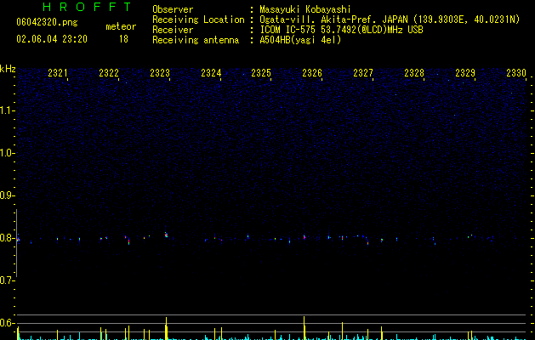Image resolution: width=535 pixels, height=340 pixels.
Task: Click the 2329 time marker
Action: (x=465, y=73)
